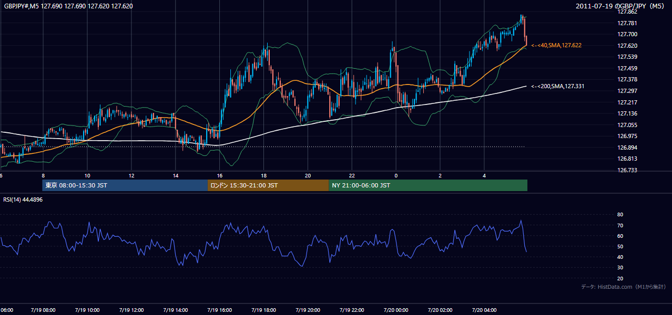The height and width of the screenshot is (315, 672).
Task: Click the 127.297 price axis label
Action: [628, 91]
